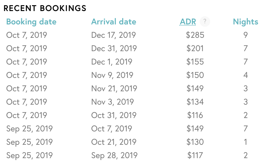Click the $285 ADR value
The height and width of the screenshot is (168, 262).
195,35
